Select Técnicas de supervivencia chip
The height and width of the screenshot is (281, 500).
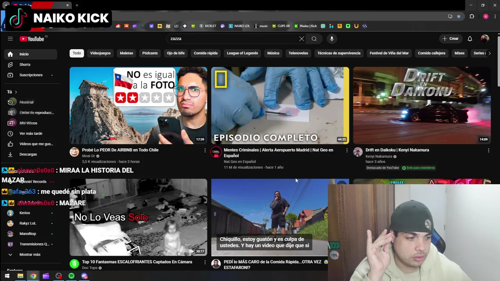(339, 53)
